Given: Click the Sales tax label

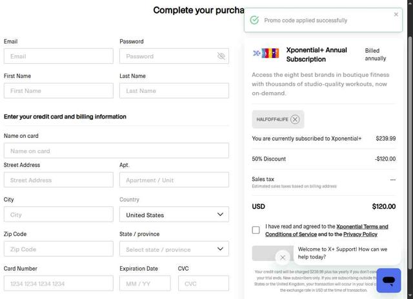Looking at the screenshot, I should coord(263,179).
